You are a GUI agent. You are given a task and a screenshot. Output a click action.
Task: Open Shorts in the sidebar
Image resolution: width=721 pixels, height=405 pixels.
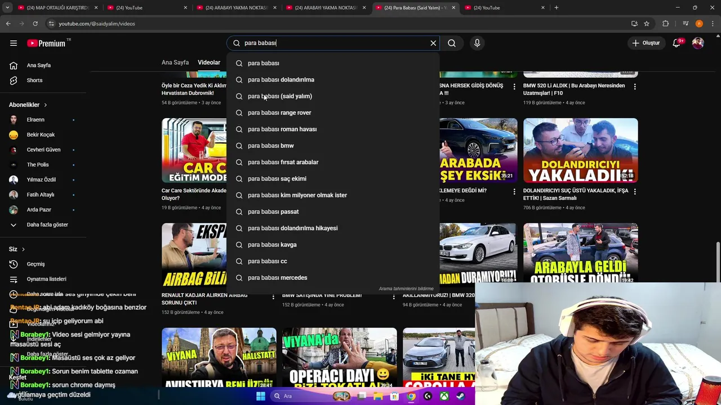(34, 80)
